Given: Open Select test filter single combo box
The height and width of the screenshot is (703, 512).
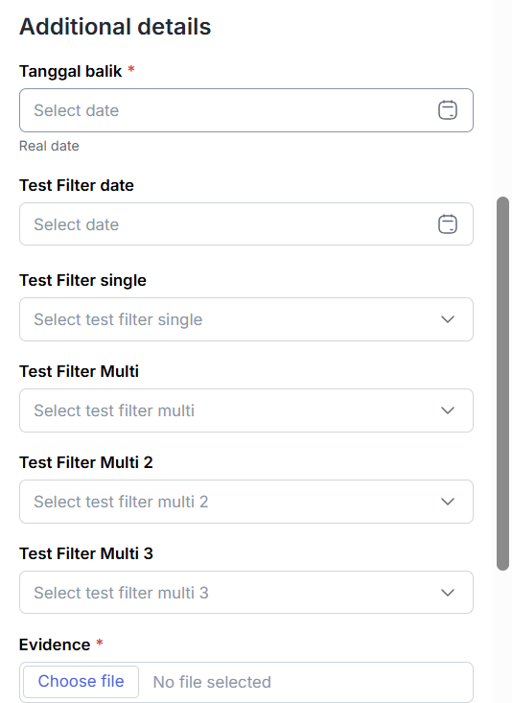Looking at the screenshot, I should (x=246, y=319).
